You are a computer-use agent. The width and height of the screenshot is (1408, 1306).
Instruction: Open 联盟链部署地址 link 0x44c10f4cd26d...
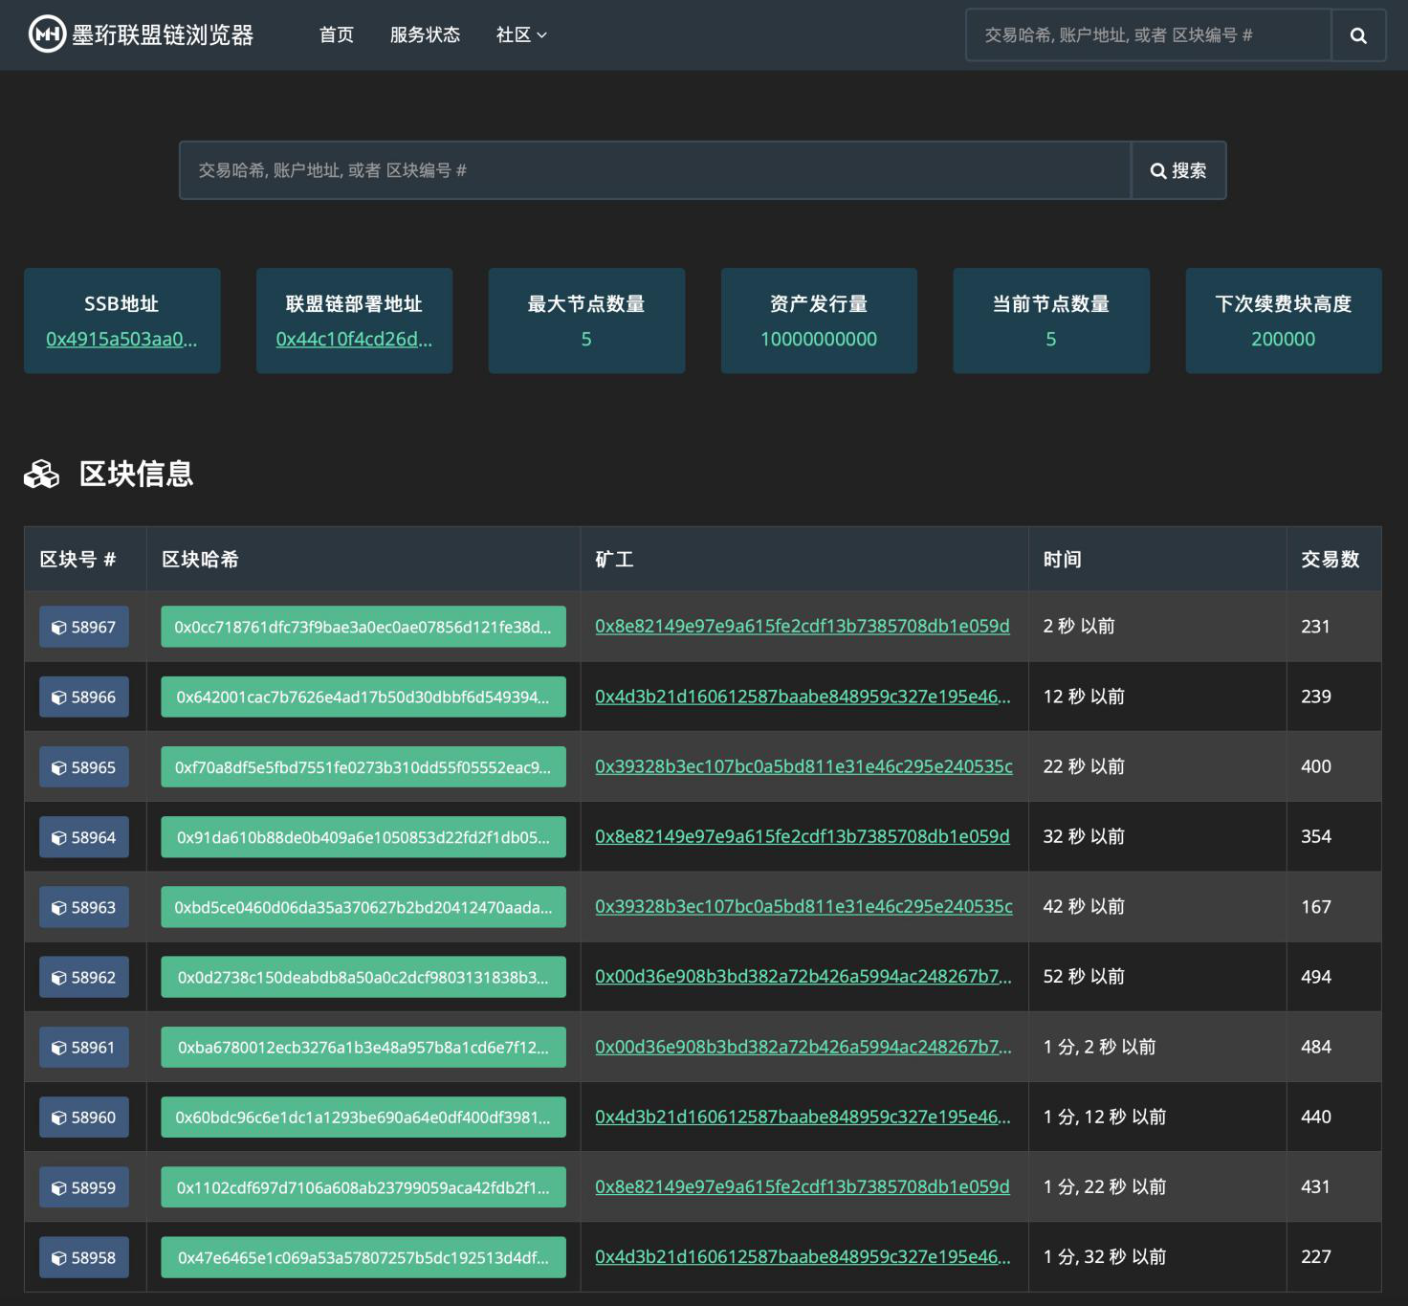click(354, 340)
